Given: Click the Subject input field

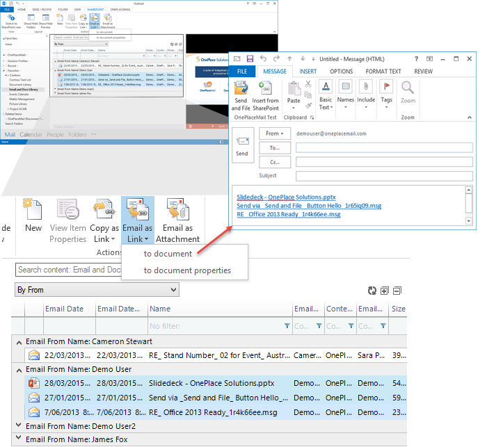Looking at the screenshot, I should tap(384, 176).
